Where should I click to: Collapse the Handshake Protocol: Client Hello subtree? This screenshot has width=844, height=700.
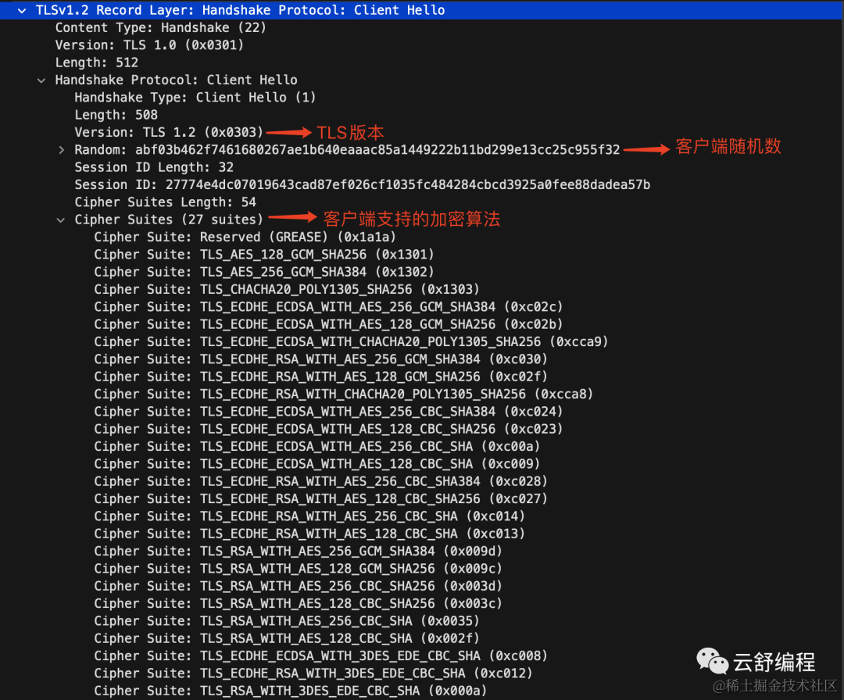41,80
